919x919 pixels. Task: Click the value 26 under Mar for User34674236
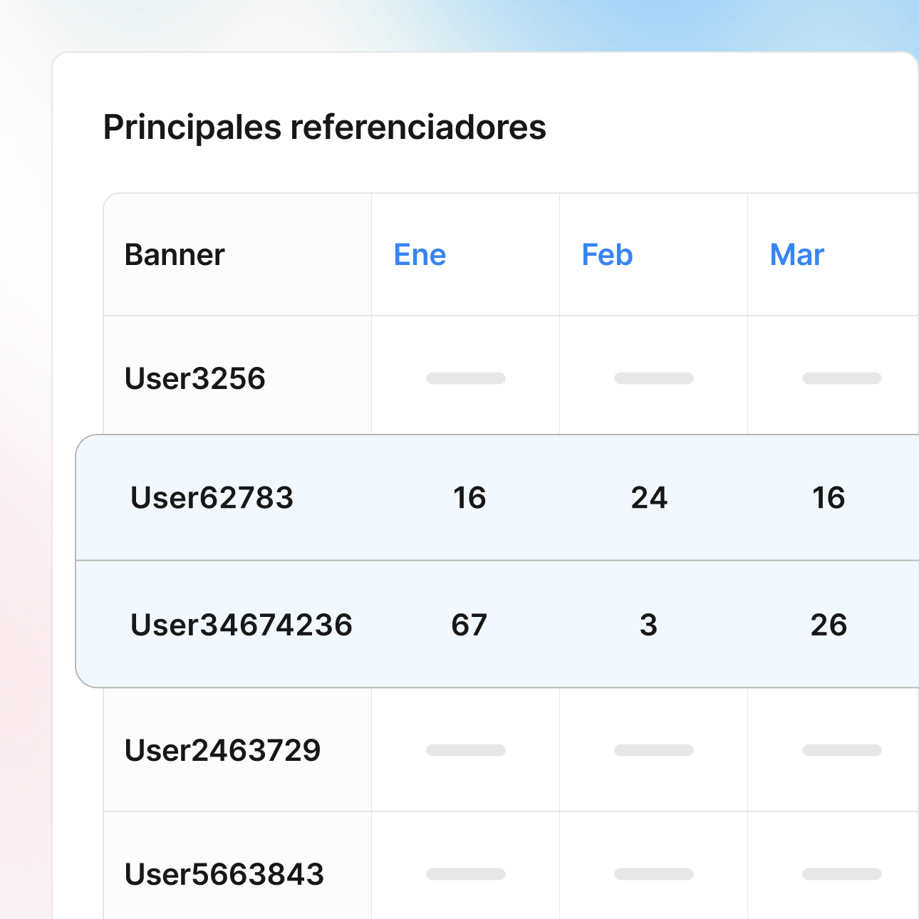[829, 625]
